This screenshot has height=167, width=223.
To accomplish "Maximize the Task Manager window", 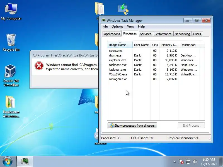I will click(x=197, y=20).
